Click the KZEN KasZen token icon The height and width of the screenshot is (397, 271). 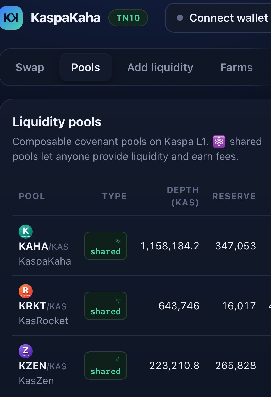point(26,351)
